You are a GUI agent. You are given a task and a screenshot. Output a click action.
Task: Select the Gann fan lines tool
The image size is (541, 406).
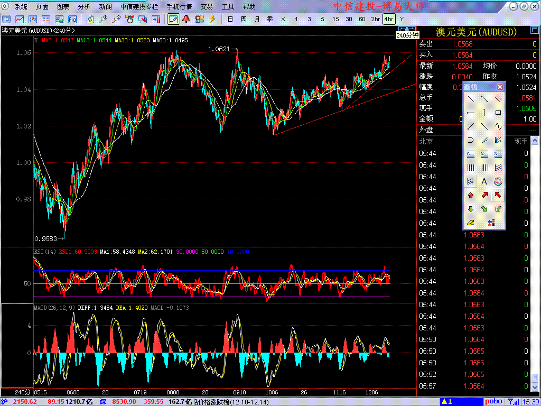(498, 140)
